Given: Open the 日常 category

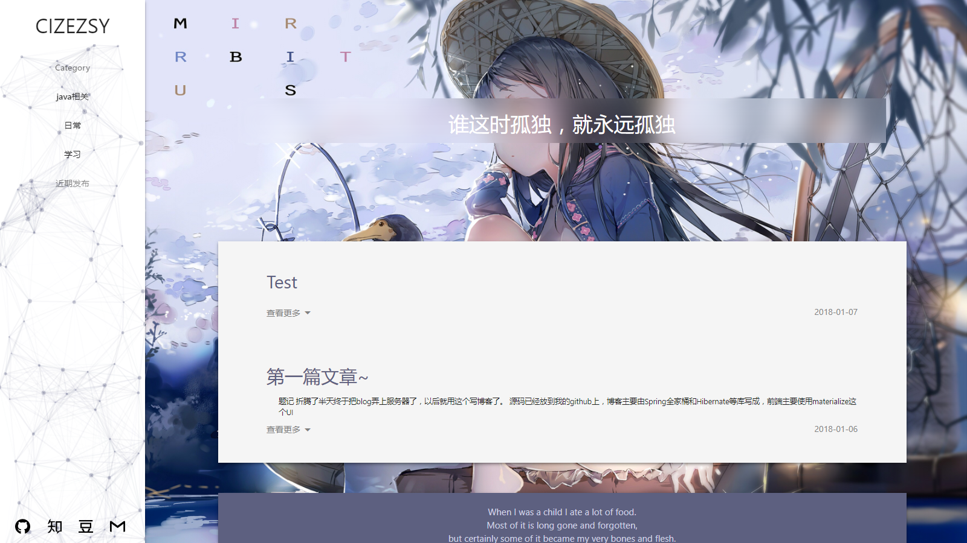Looking at the screenshot, I should pos(73,125).
